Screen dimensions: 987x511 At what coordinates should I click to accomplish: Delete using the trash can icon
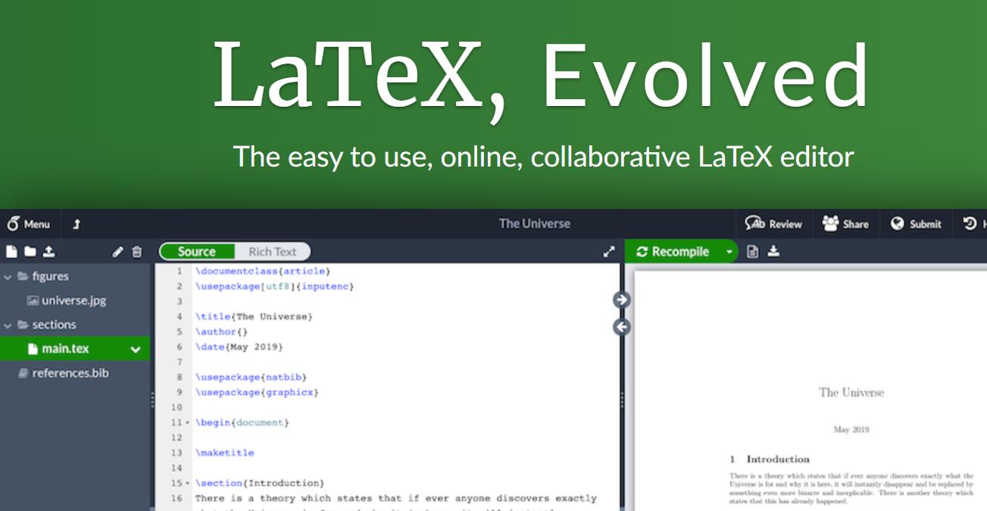136,252
